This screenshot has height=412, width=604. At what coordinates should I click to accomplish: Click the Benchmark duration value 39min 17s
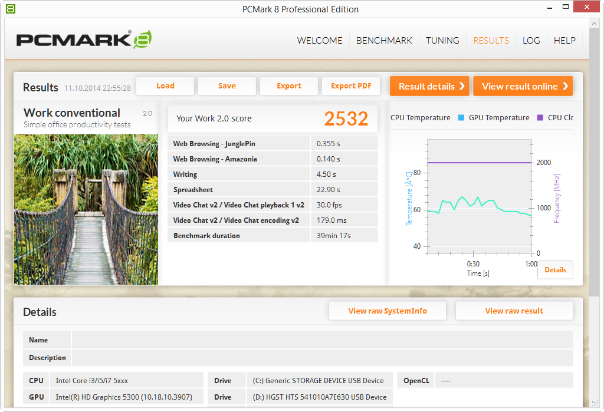tap(334, 236)
